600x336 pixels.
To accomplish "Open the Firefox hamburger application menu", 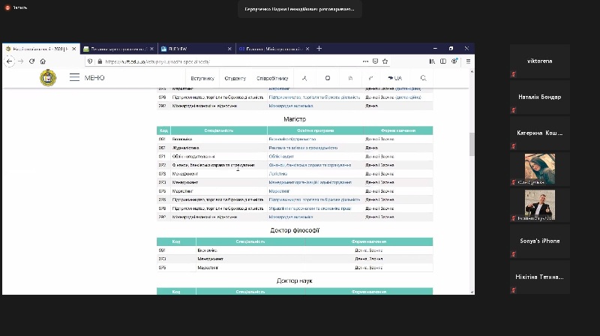I will point(468,61).
